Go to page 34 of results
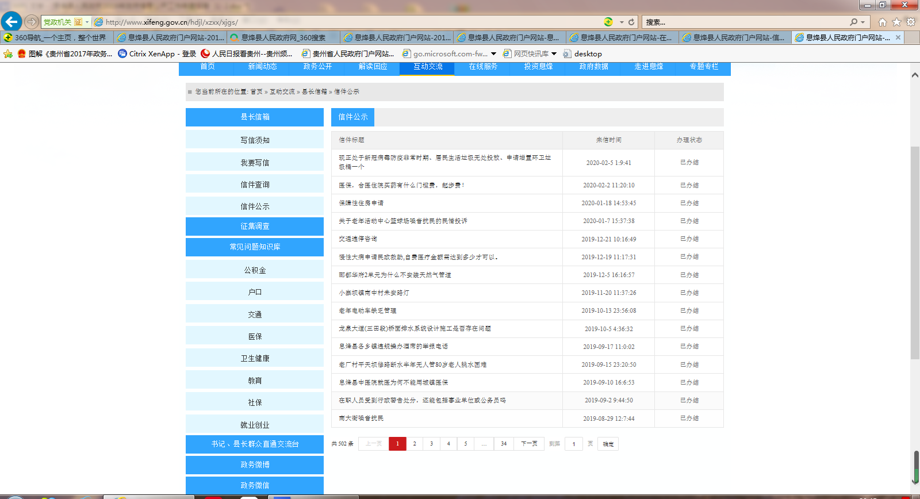Image resolution: width=920 pixels, height=499 pixels. click(x=504, y=444)
